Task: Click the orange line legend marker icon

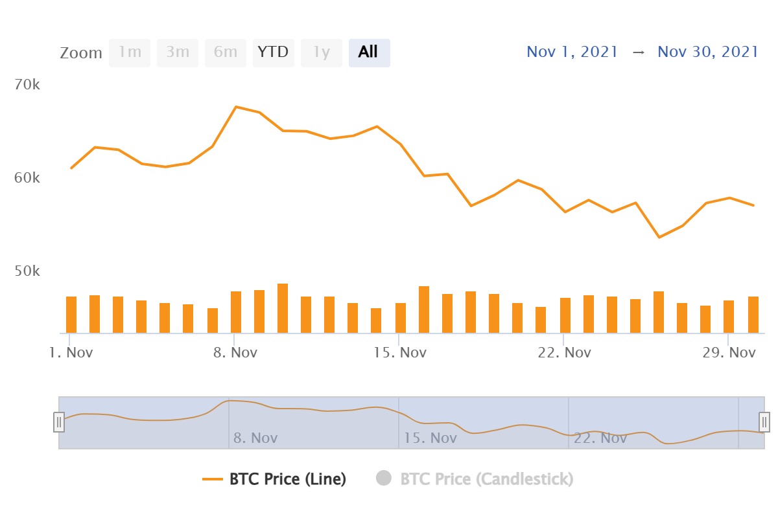Action: click(x=213, y=479)
